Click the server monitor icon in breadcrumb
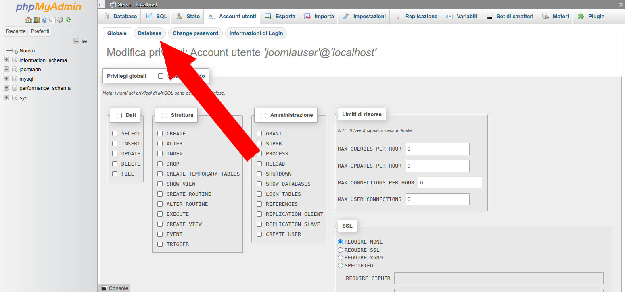625x292 pixels. click(113, 5)
